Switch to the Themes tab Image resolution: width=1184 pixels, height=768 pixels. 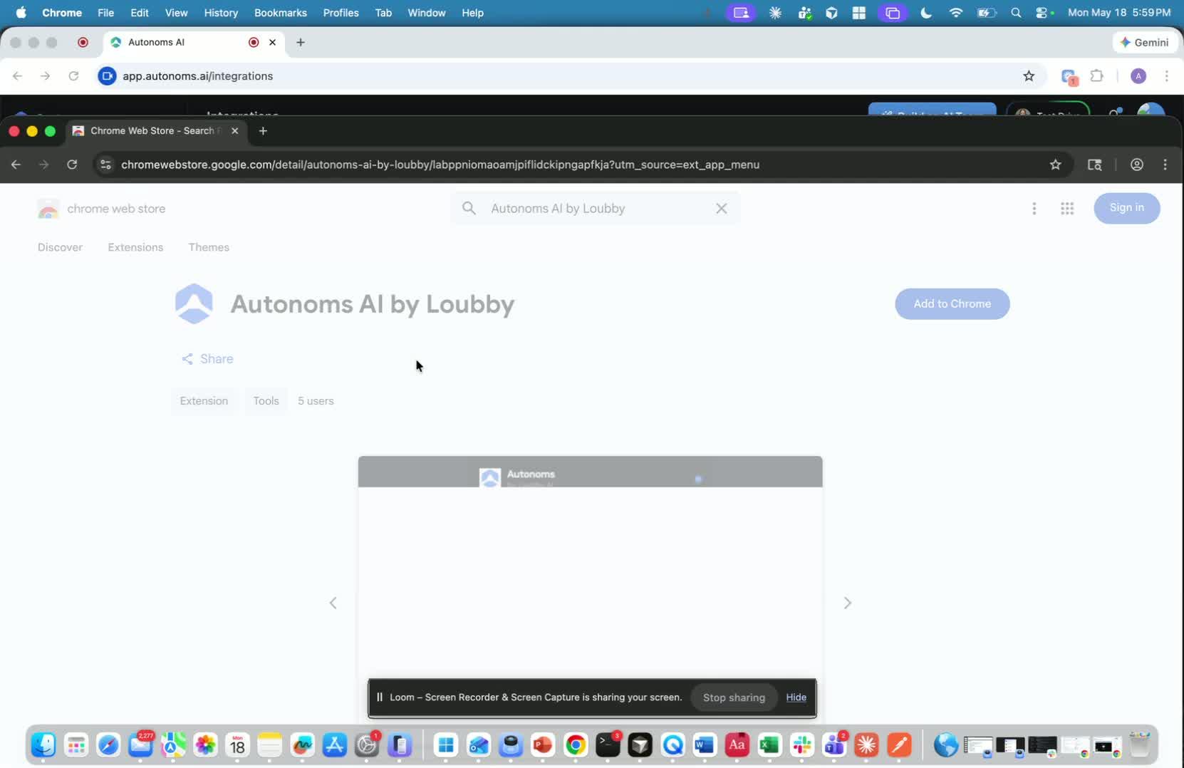point(209,247)
